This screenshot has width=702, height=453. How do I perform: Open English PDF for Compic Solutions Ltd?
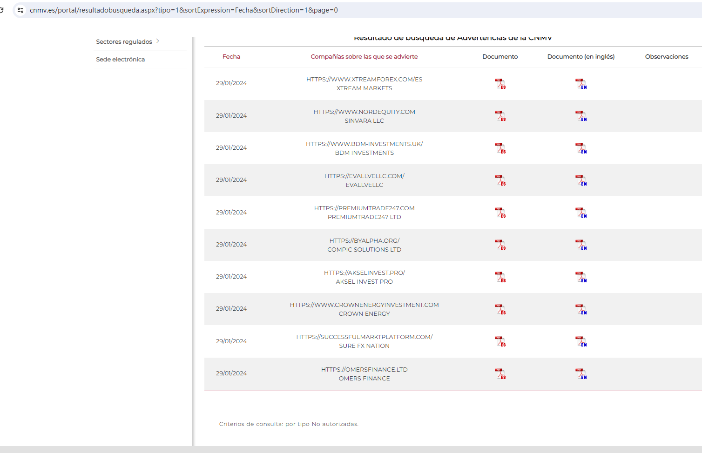tap(580, 245)
